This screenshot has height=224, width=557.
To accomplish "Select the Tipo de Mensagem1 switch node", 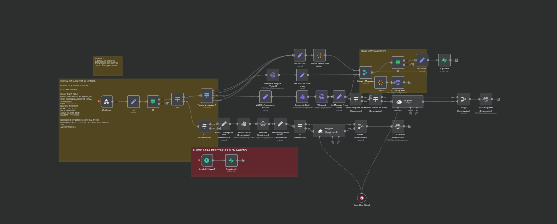I will 206,95.
